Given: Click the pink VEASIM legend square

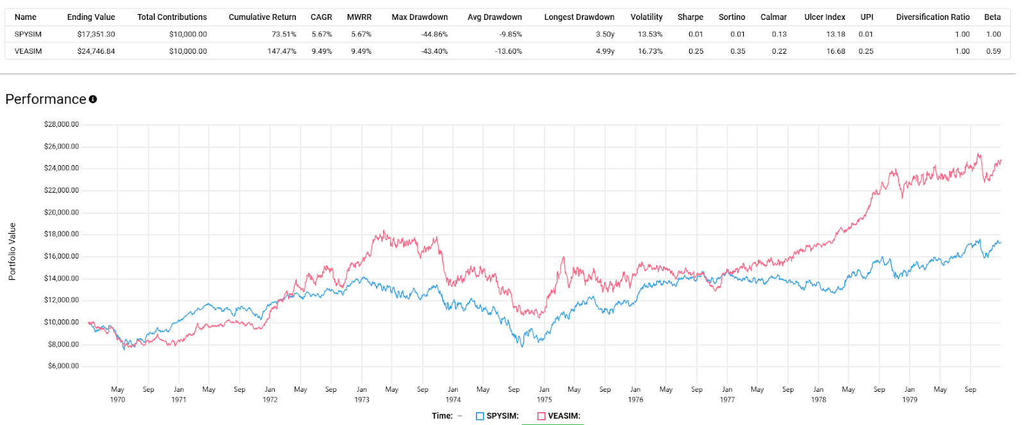Looking at the screenshot, I should (x=541, y=416).
